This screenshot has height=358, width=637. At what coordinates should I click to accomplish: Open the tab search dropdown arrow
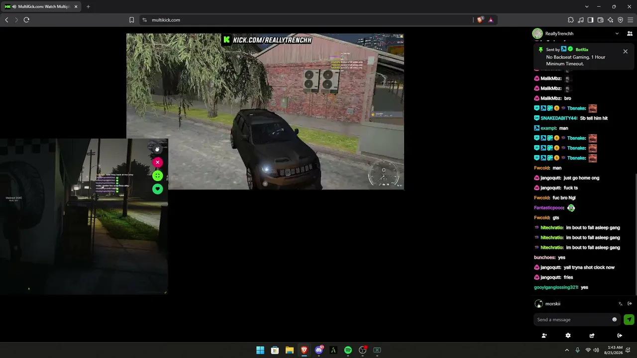point(587,6)
